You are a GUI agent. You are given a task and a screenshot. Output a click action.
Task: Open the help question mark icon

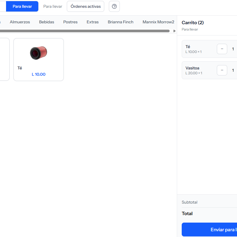click(114, 6)
